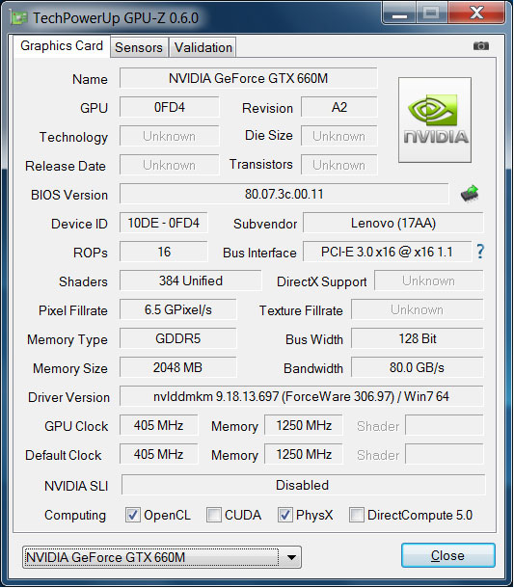
Task: Click the Shaders field 384 Unified
Action: 191,281
